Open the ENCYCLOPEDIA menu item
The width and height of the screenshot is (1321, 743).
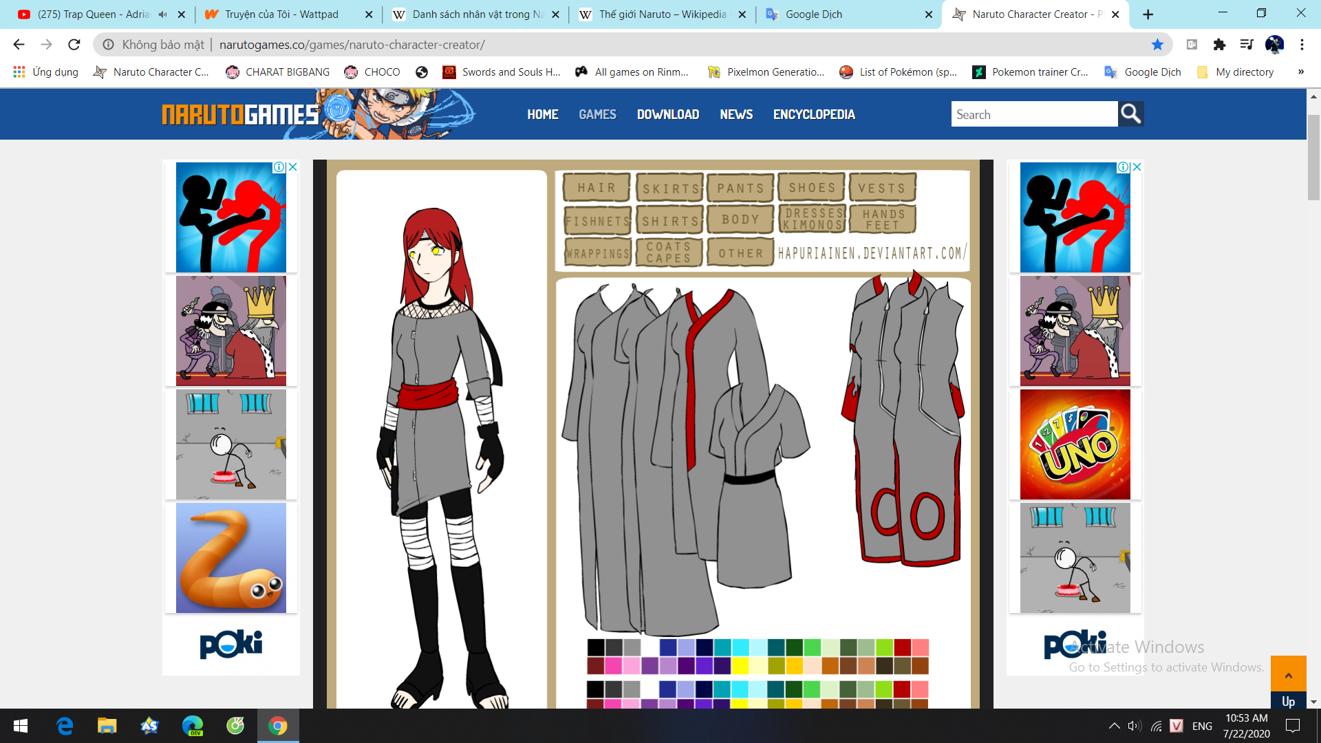813,114
